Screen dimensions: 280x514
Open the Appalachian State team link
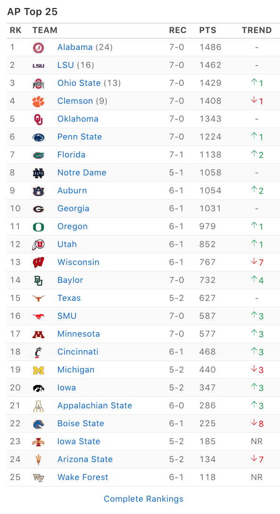(x=95, y=406)
